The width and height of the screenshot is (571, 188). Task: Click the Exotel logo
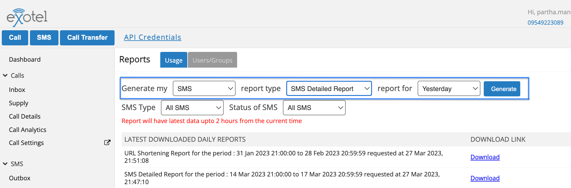click(27, 17)
